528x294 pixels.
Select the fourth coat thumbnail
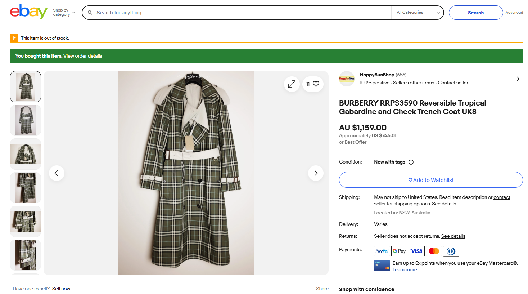(26, 188)
